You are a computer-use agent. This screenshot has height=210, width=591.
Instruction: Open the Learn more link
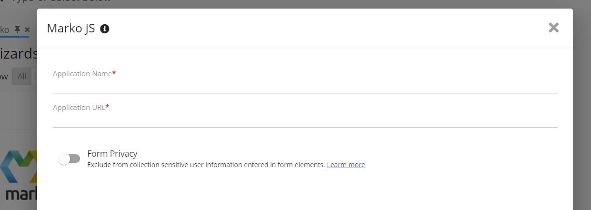[x=346, y=165]
